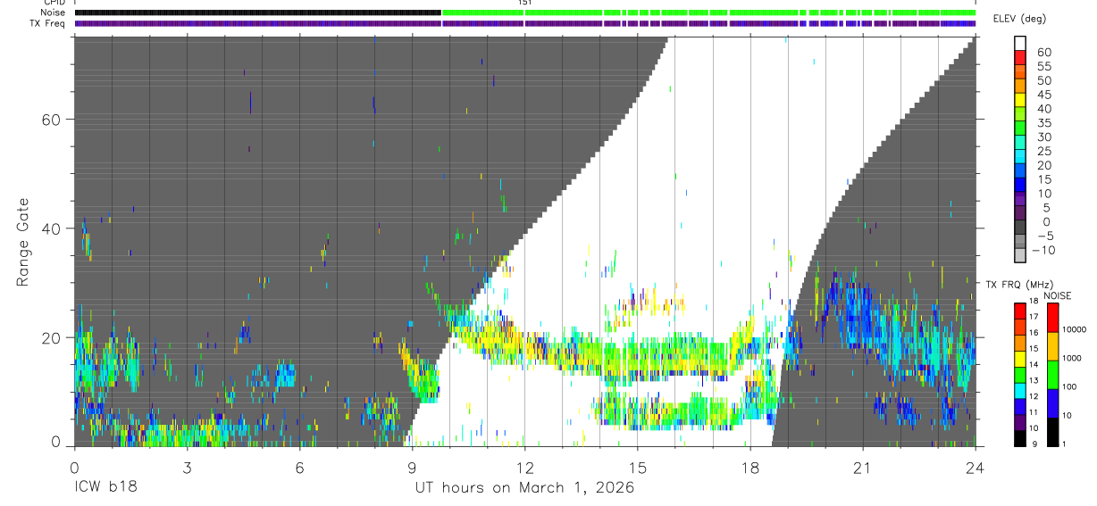Pick the red top segment of TX FRQ bar
This screenshot has width=1097, height=506.
[x=1019, y=311]
